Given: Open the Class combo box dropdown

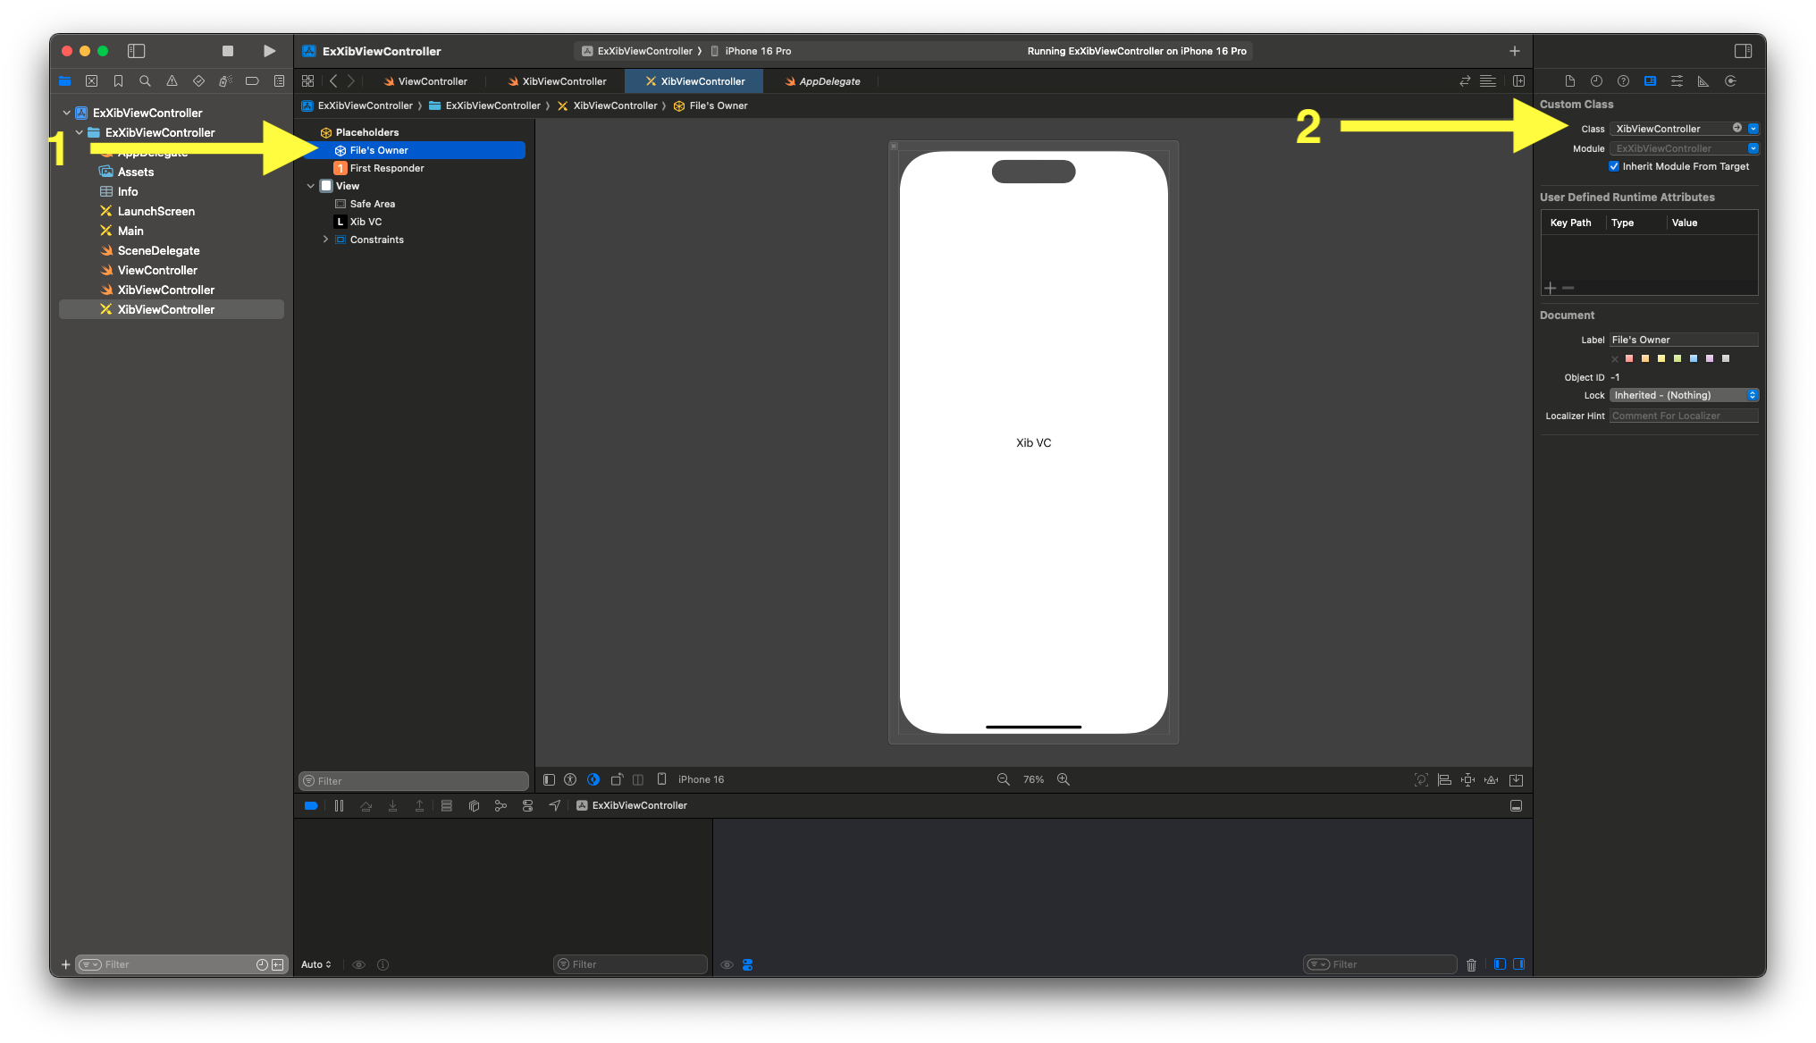Looking at the screenshot, I should click(x=1753, y=129).
